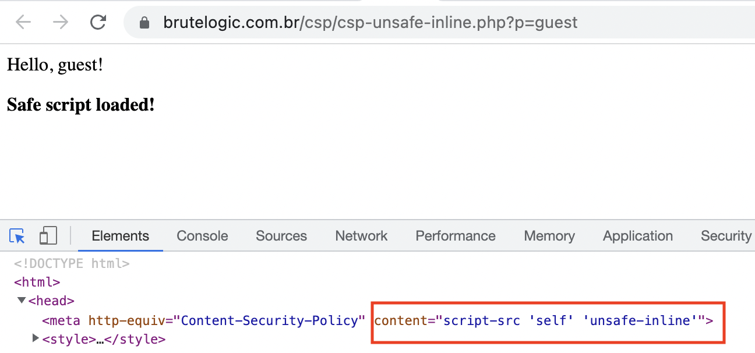Select the Elements tab

pyautogui.click(x=120, y=236)
